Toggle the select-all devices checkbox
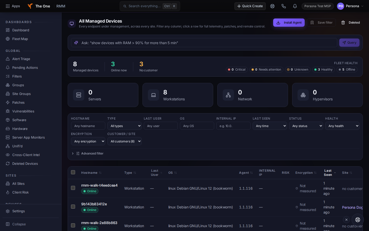This screenshot has height=231, width=369. point(73,172)
